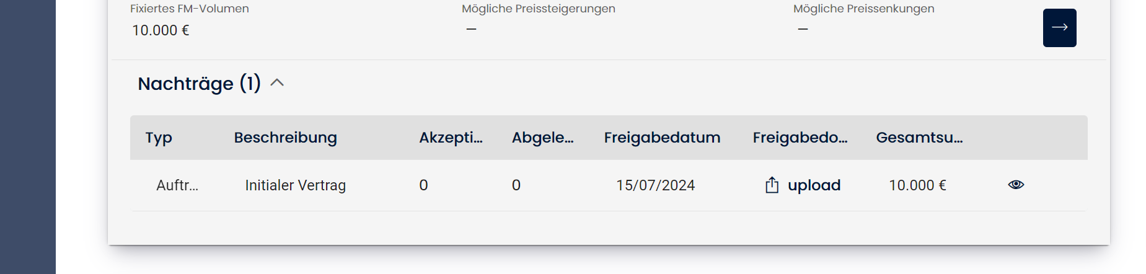Collapse the Nachträge section chevron
1146x274 pixels.
pos(277,83)
